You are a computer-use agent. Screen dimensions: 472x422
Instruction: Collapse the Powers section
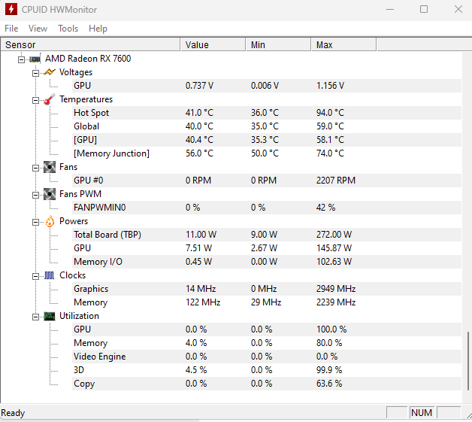click(35, 222)
